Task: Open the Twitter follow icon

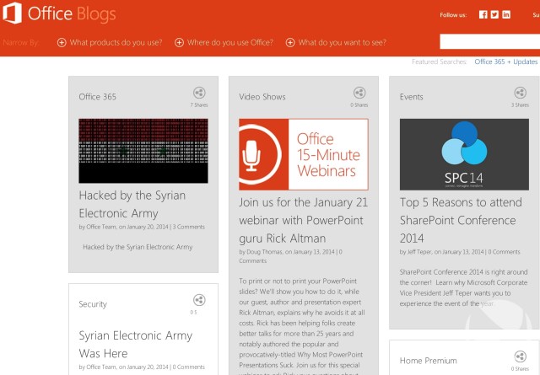Action: [494, 14]
